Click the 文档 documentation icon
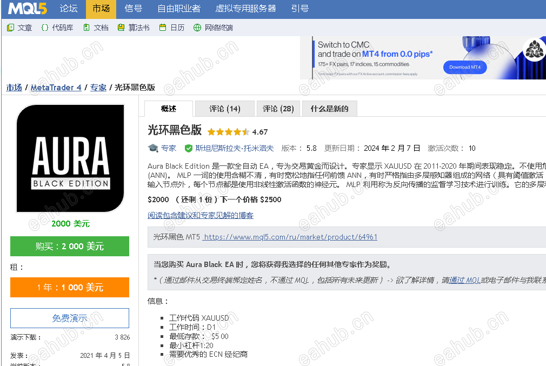The width and height of the screenshot is (546, 366). [x=86, y=28]
